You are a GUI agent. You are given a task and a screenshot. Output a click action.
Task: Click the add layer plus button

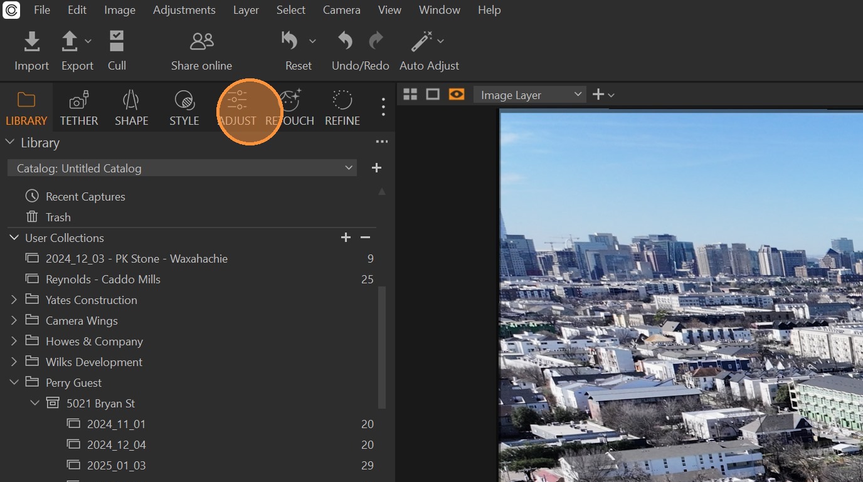point(598,95)
